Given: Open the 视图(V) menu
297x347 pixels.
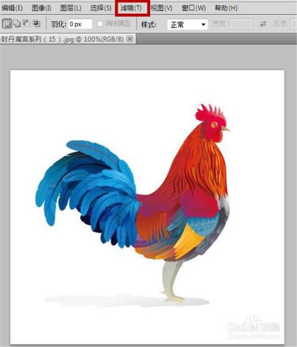Looking at the screenshot, I should pos(162,8).
